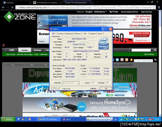162x127 pixels.
Task: Click the Core Speed value 2810.05 MHz
Action: 70,68
